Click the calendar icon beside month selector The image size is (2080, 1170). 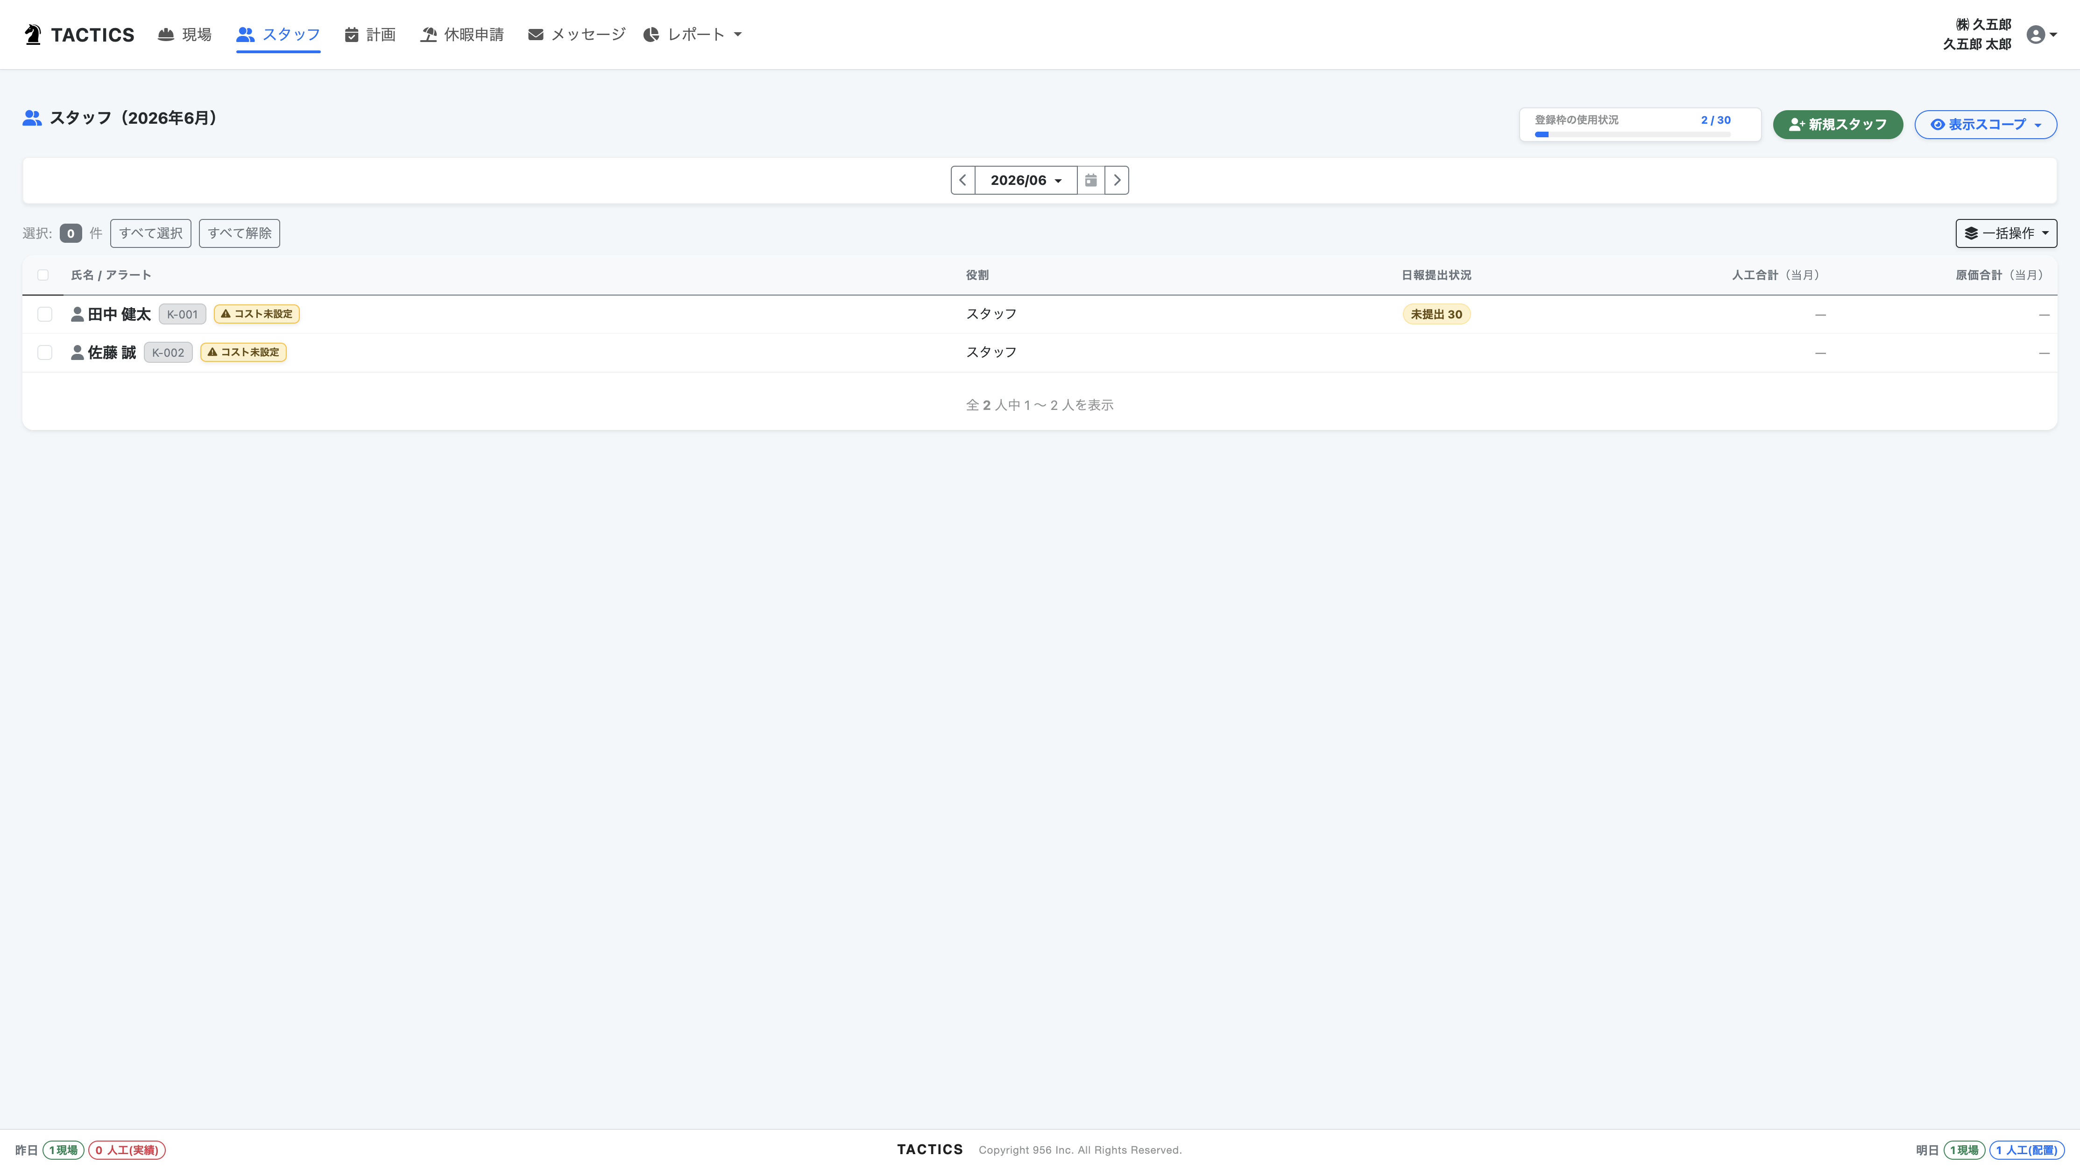(1091, 180)
